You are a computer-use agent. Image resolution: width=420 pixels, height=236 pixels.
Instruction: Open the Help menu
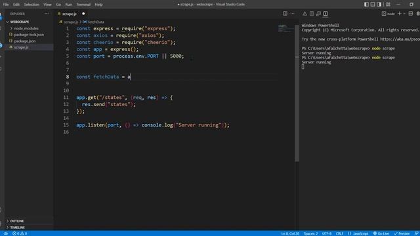[98, 5]
